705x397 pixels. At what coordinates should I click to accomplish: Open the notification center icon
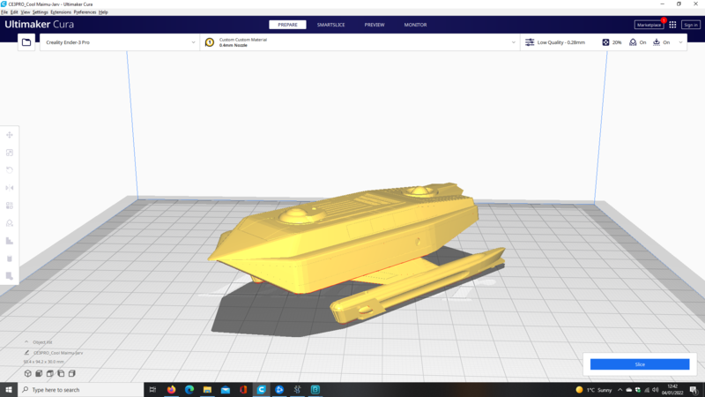[694, 390]
